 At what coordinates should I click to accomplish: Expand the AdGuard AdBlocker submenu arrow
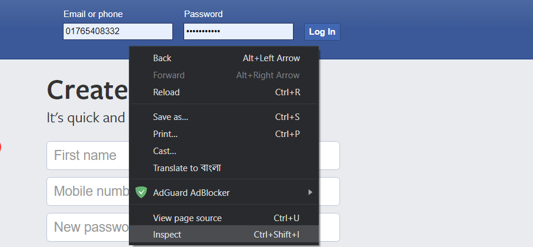pyautogui.click(x=310, y=192)
